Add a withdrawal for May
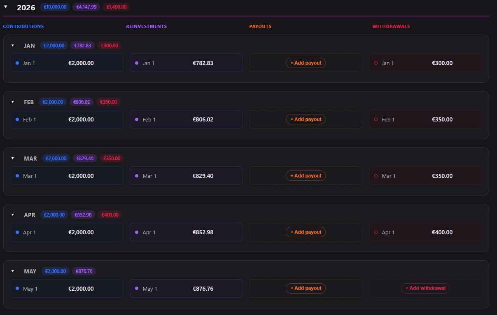 click(425, 288)
